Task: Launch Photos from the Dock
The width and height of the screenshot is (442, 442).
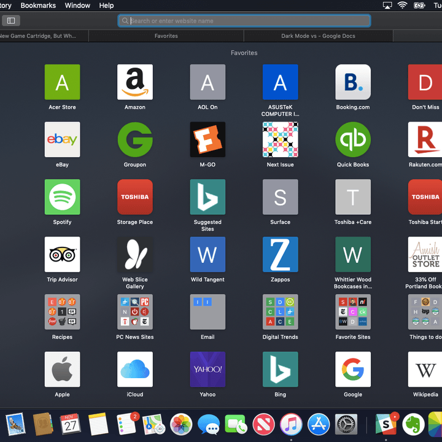Action: [x=181, y=425]
